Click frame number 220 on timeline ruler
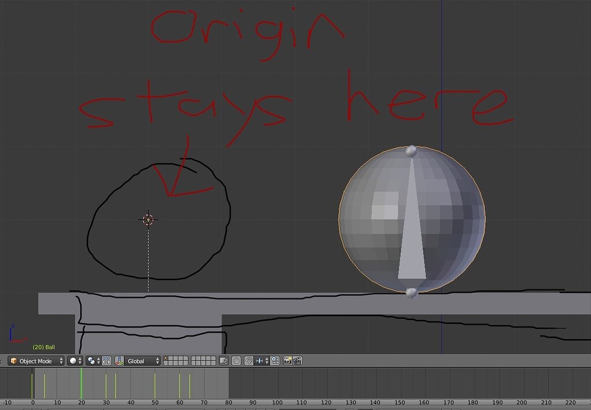591x410 pixels. click(x=571, y=403)
